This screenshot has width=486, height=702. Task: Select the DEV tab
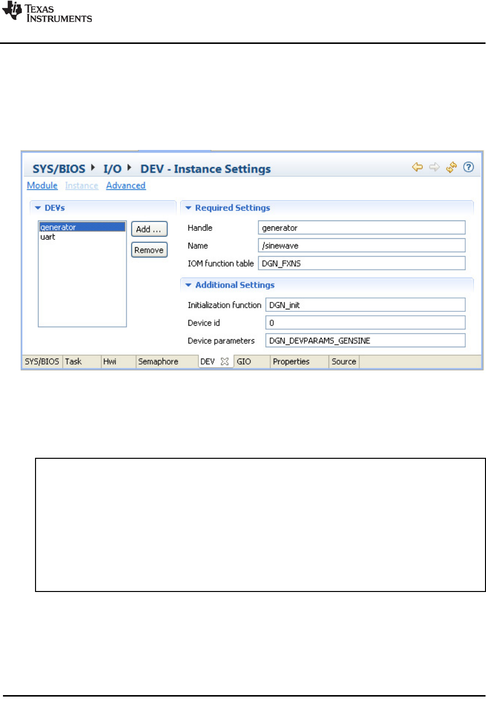point(208,362)
